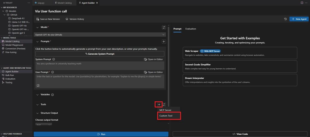
Task: Collapse the Prompts section chevron
Action: [x=37, y=41]
